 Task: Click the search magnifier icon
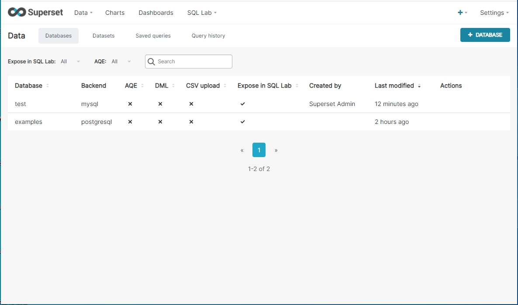[152, 62]
